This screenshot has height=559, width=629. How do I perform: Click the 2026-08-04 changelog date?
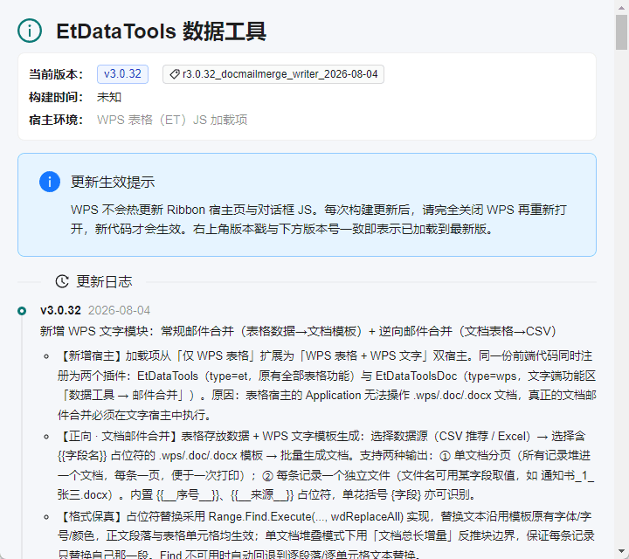(119, 310)
